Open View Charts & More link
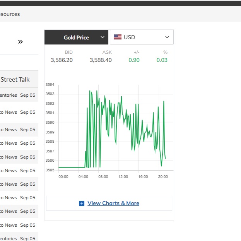Viewport: 241px width, 241px height. 113,203
